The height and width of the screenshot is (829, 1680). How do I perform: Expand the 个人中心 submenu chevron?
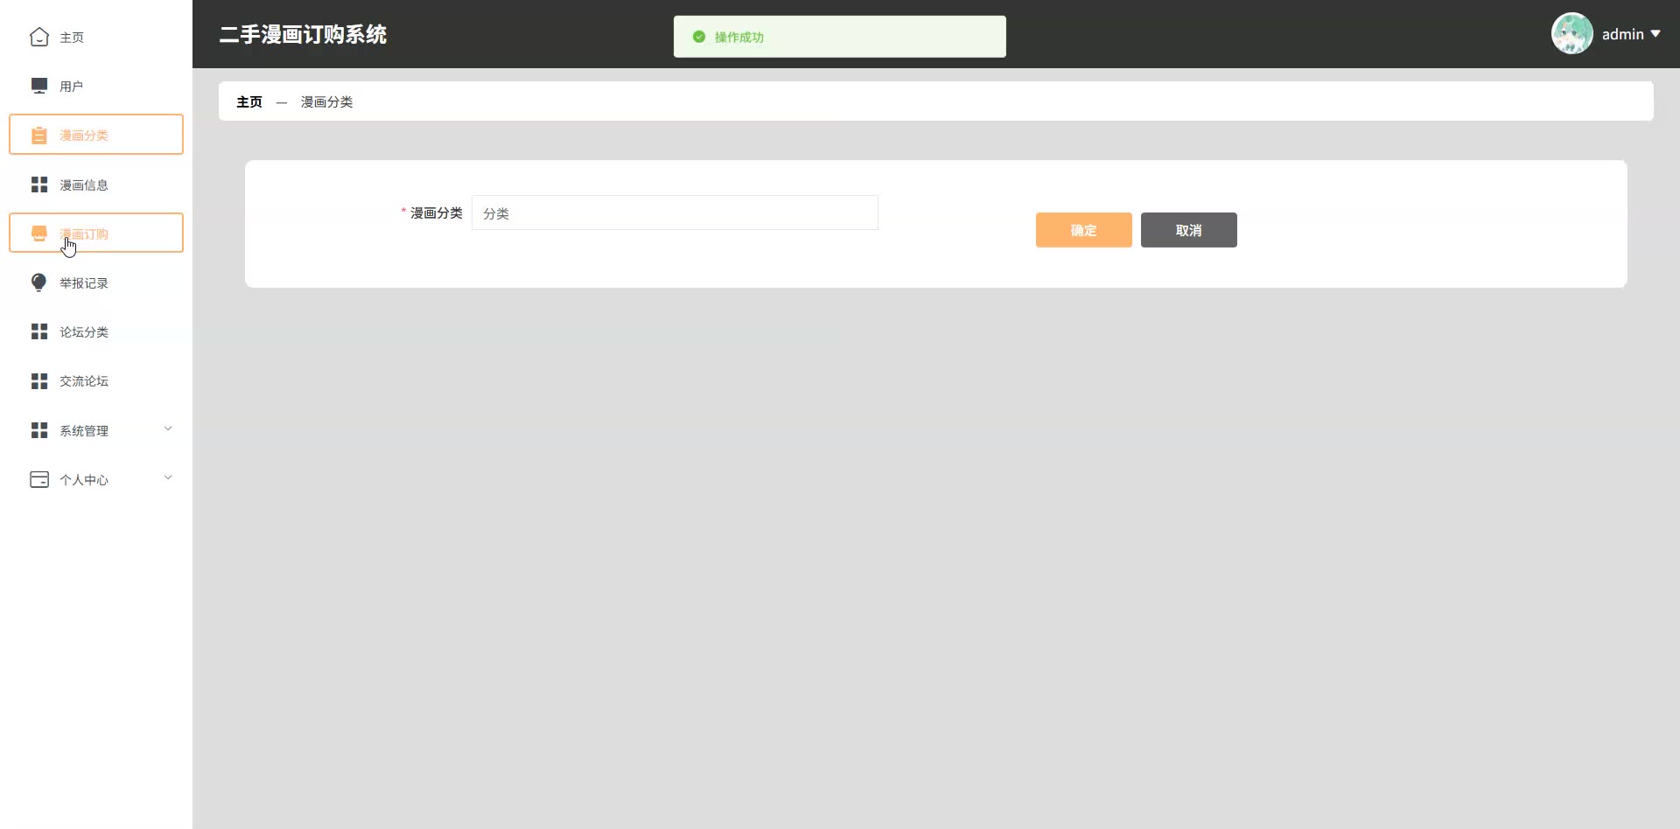click(x=168, y=477)
